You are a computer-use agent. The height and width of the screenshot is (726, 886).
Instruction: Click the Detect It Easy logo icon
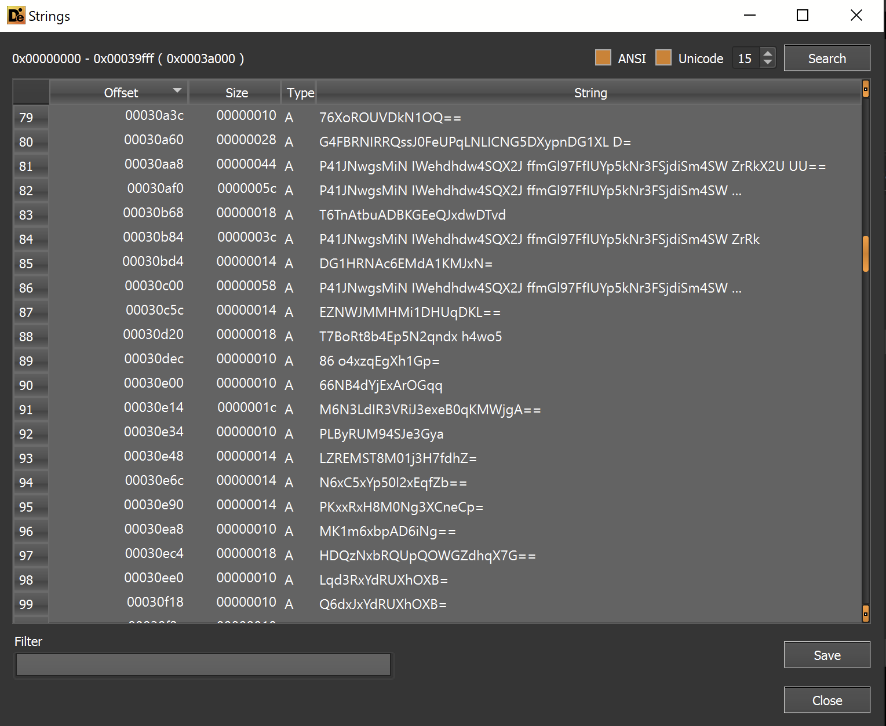(16, 15)
